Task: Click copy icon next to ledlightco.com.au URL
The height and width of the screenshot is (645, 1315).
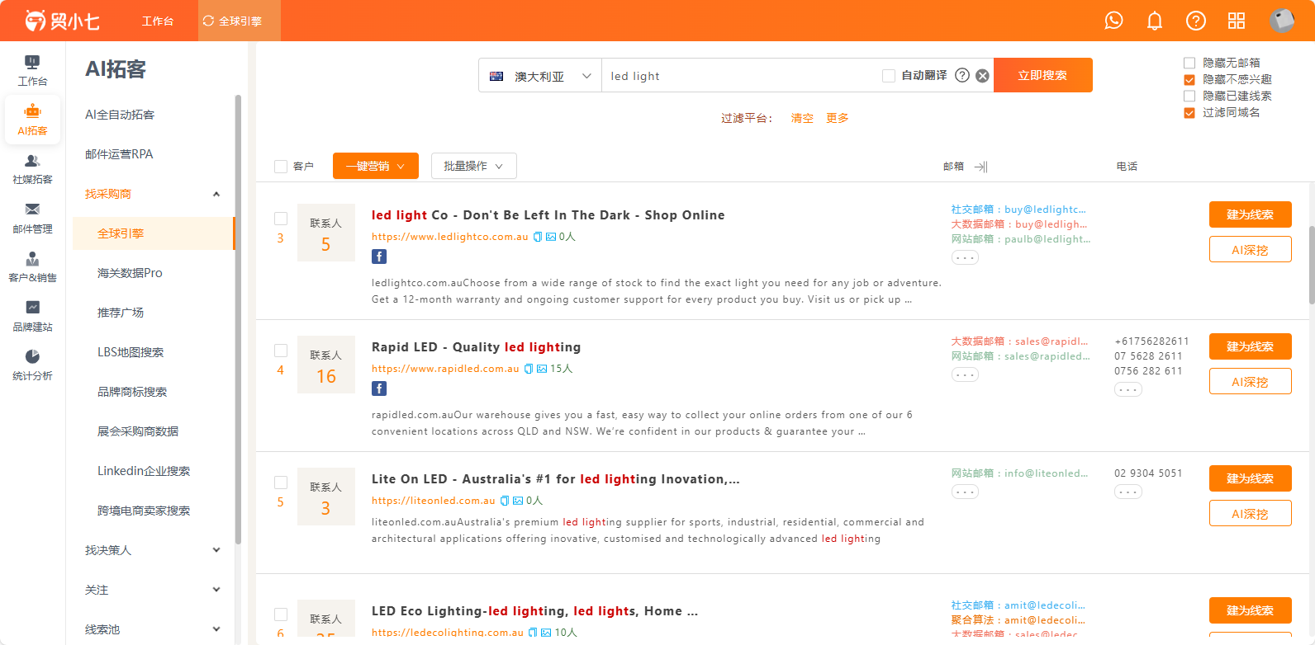Action: [x=538, y=237]
